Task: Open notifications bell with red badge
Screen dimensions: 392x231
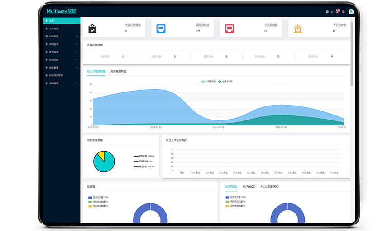Action: tap(337, 11)
